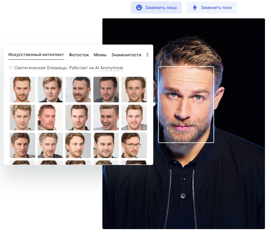Select the smiling face in gray blazer

click(x=134, y=117)
